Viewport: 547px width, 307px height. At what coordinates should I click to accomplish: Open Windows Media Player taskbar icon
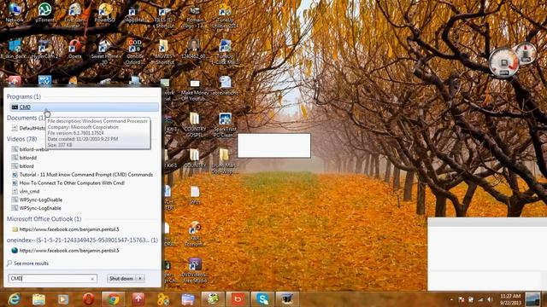tap(63, 299)
